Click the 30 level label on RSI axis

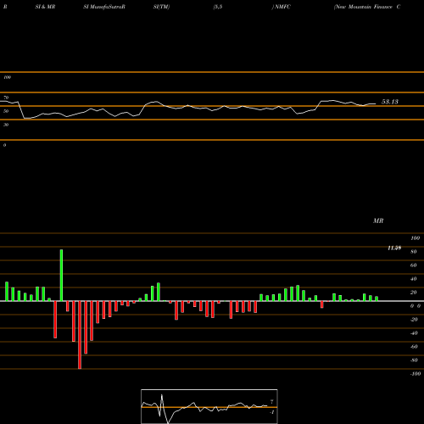6,125
